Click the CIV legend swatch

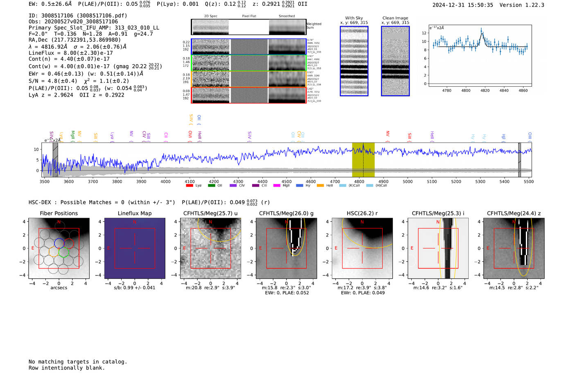pyautogui.click(x=233, y=185)
